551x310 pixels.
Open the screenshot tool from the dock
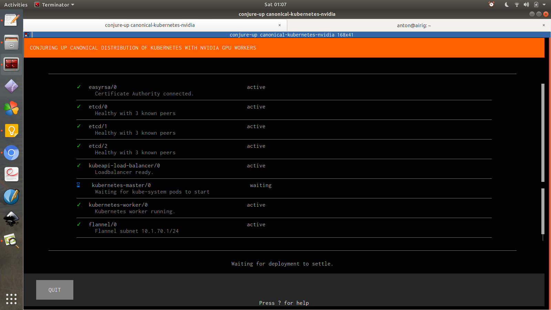coord(11,241)
